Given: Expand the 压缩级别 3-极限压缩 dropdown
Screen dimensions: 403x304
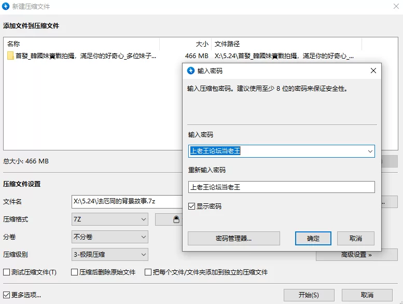Looking at the screenshot, I should point(144,255).
